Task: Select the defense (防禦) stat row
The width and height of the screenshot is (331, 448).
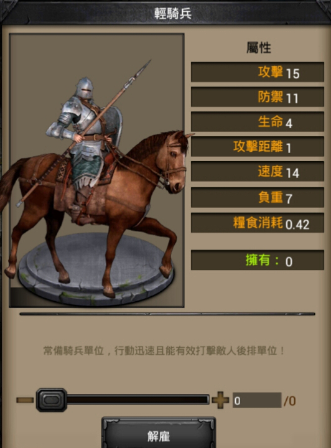Action: (x=258, y=97)
